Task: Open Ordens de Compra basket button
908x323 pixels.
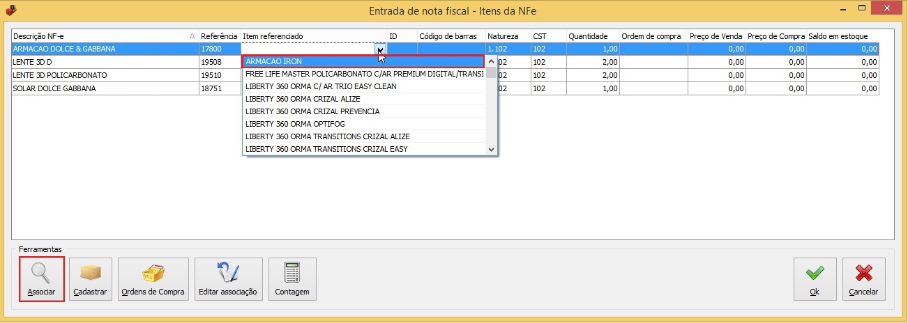Action: pos(153,279)
